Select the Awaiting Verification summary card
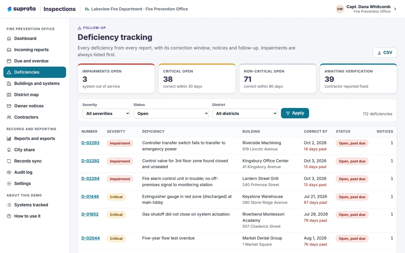The width and height of the screenshot is (405, 253). point(358,78)
